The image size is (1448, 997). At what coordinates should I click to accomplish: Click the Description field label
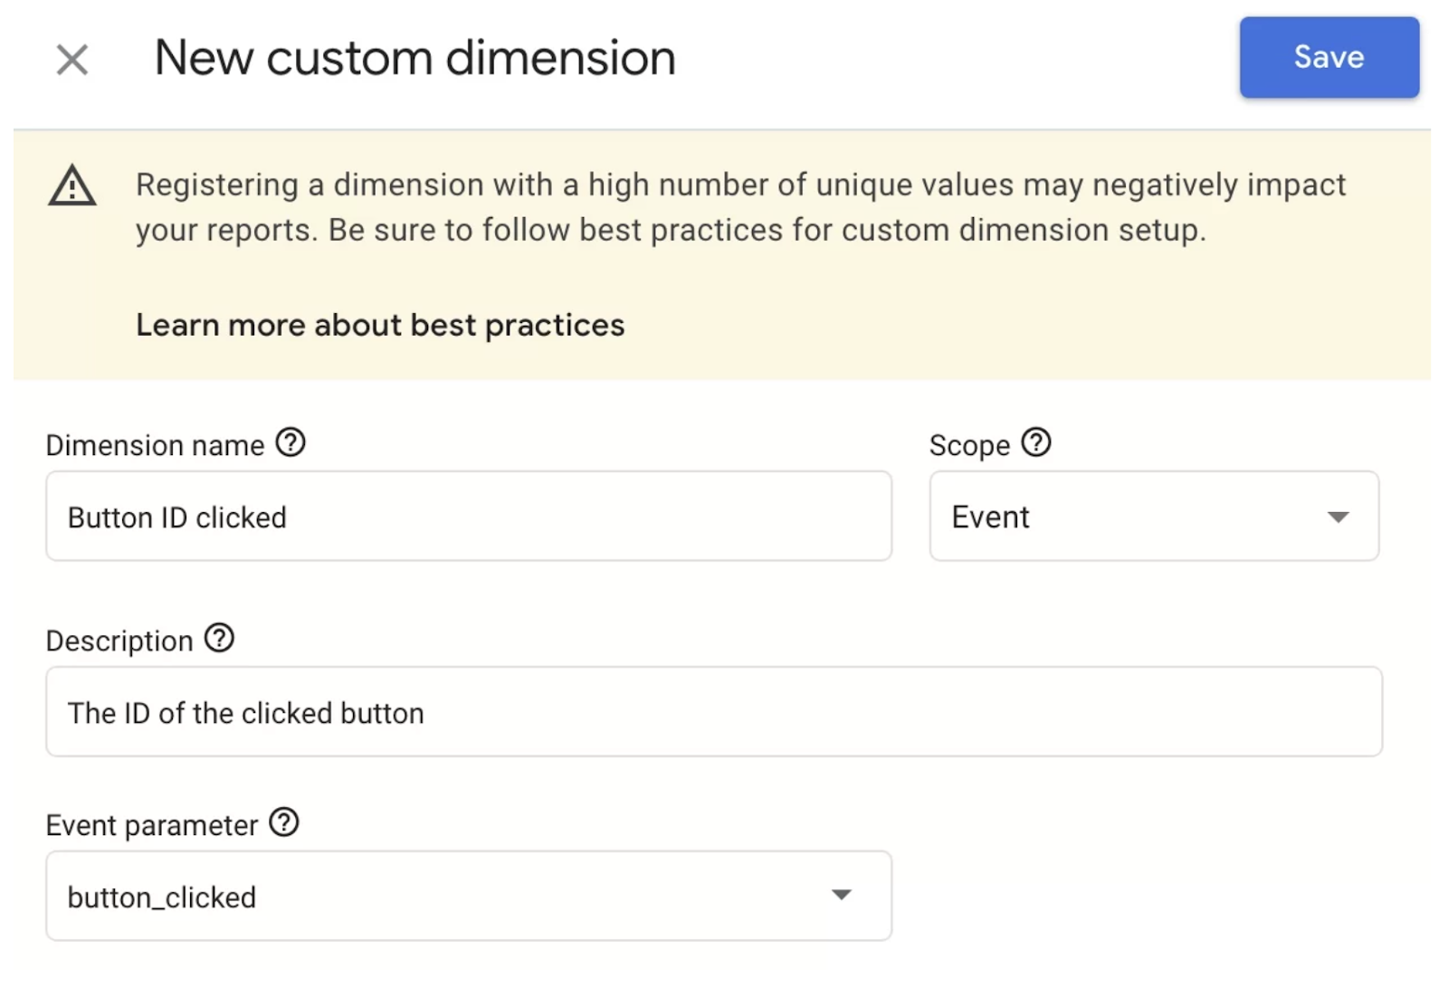coord(119,641)
